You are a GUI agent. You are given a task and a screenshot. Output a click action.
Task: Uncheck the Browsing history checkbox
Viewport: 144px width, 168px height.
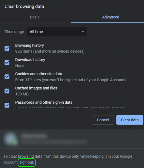tap(7, 48)
